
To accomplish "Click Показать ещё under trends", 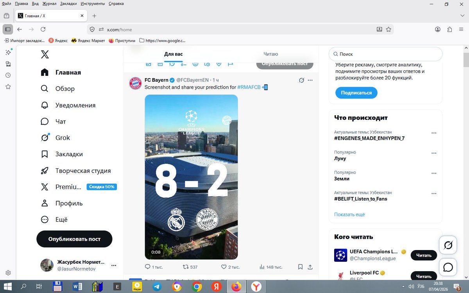I will [349, 214].
